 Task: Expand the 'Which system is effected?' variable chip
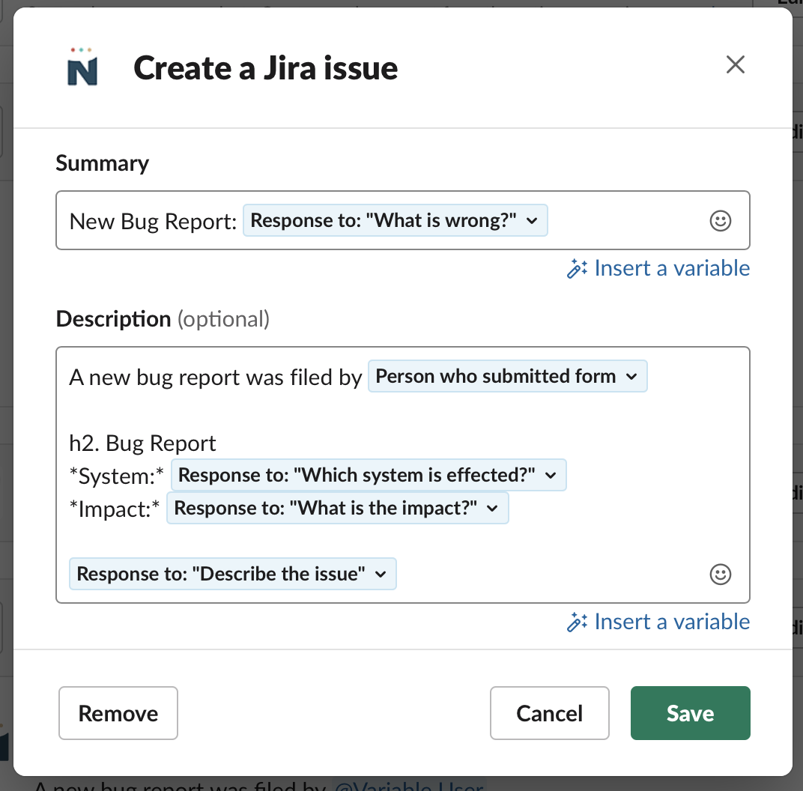pos(369,475)
